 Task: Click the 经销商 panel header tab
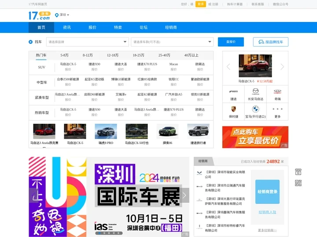pyautogui.click(x=203, y=161)
